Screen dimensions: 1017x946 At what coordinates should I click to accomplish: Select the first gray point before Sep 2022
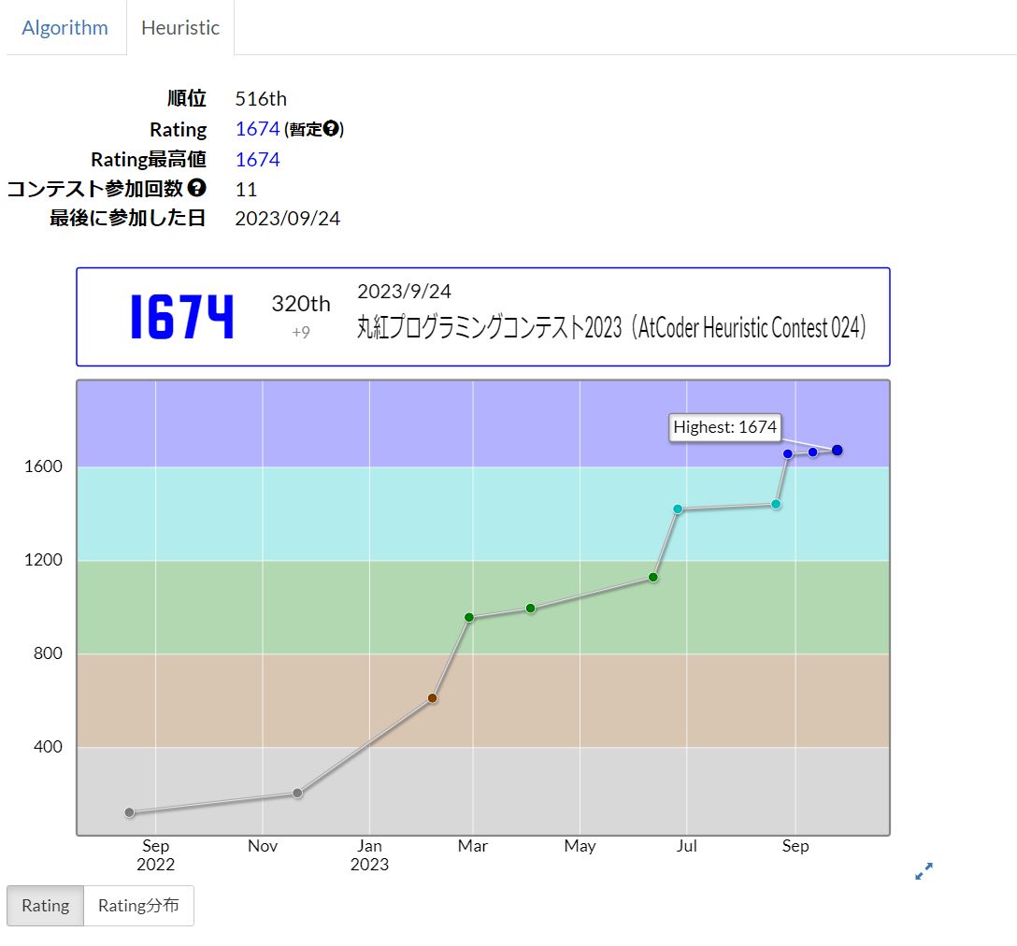coord(129,812)
